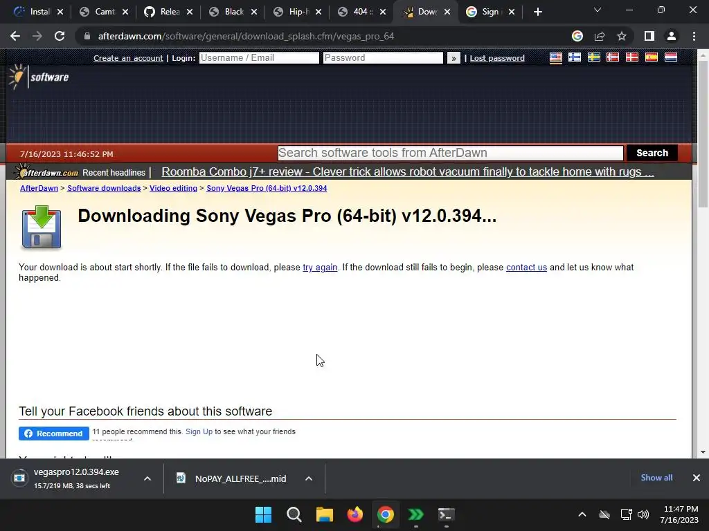Open volume control in system tray
The height and width of the screenshot is (531, 709).
point(643,514)
